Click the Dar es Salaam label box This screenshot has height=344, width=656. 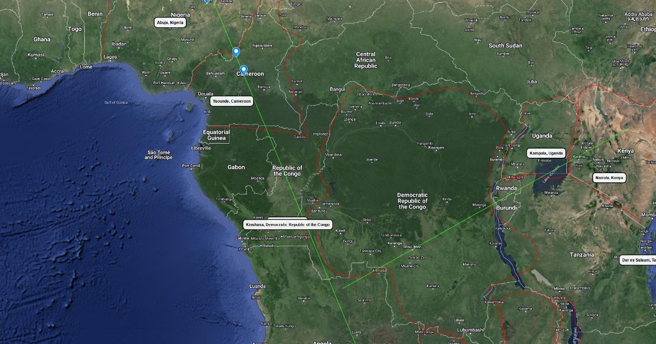click(638, 260)
